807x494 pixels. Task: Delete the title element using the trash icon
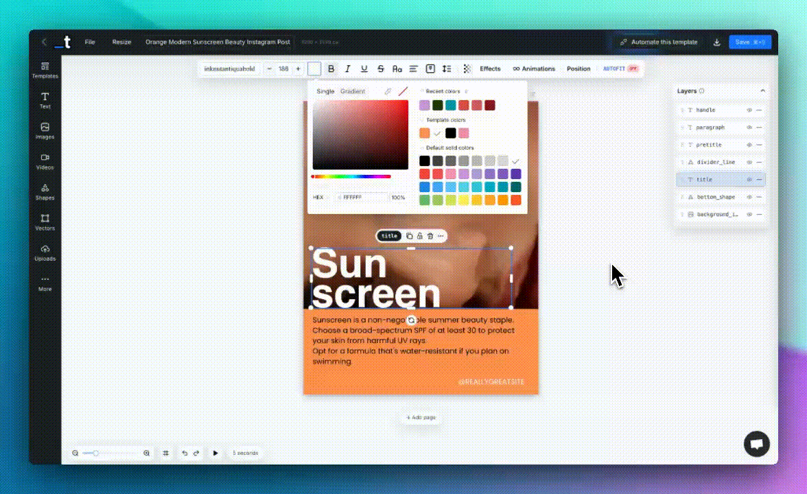click(430, 236)
